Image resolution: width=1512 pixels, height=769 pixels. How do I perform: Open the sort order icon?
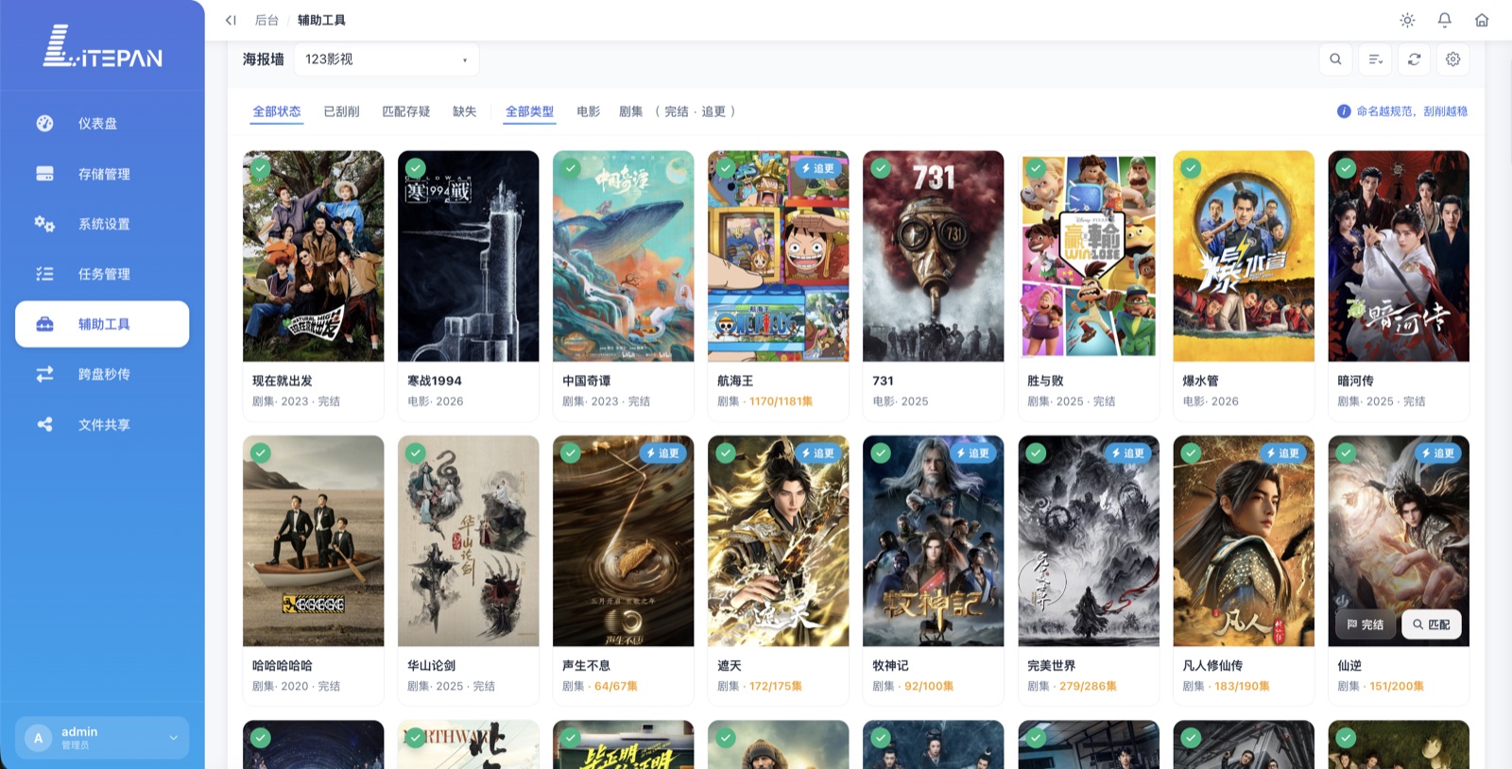click(x=1375, y=60)
